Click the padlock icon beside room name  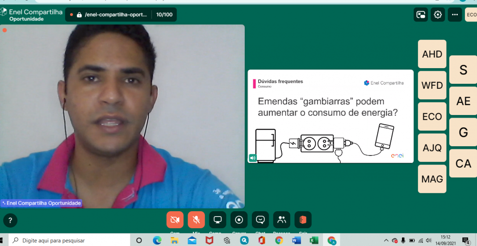[79, 15]
